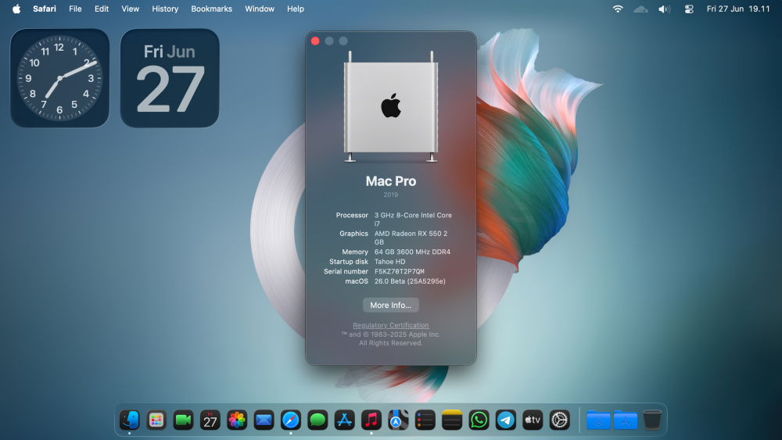Open the Bookmarks menu
This screenshot has height=440, width=782.
[x=211, y=9]
